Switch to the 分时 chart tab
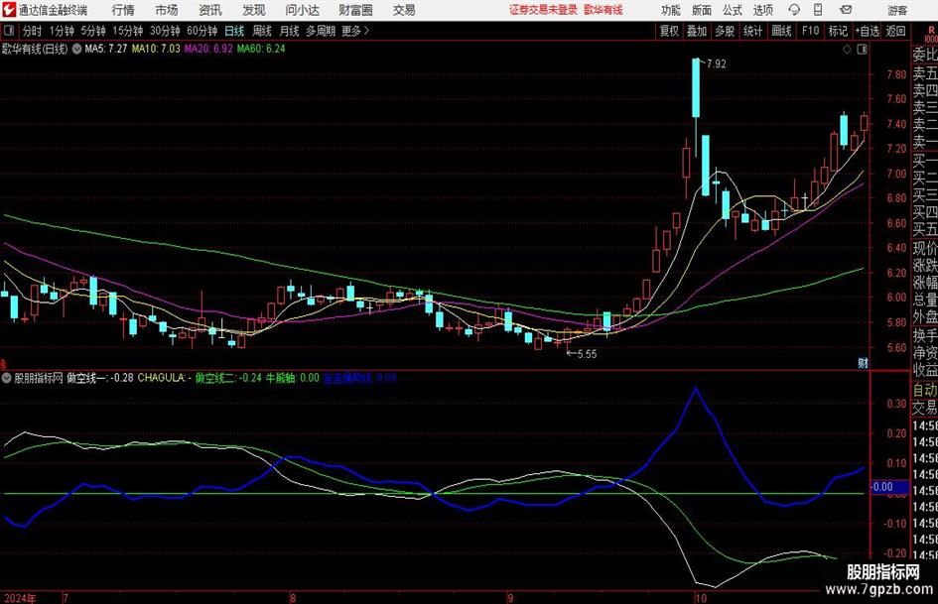The image size is (938, 604). point(33,31)
